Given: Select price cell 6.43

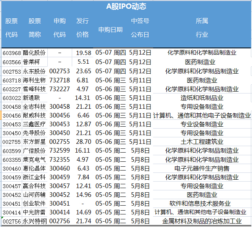Looking at the screenshot, I should coord(83,168).
